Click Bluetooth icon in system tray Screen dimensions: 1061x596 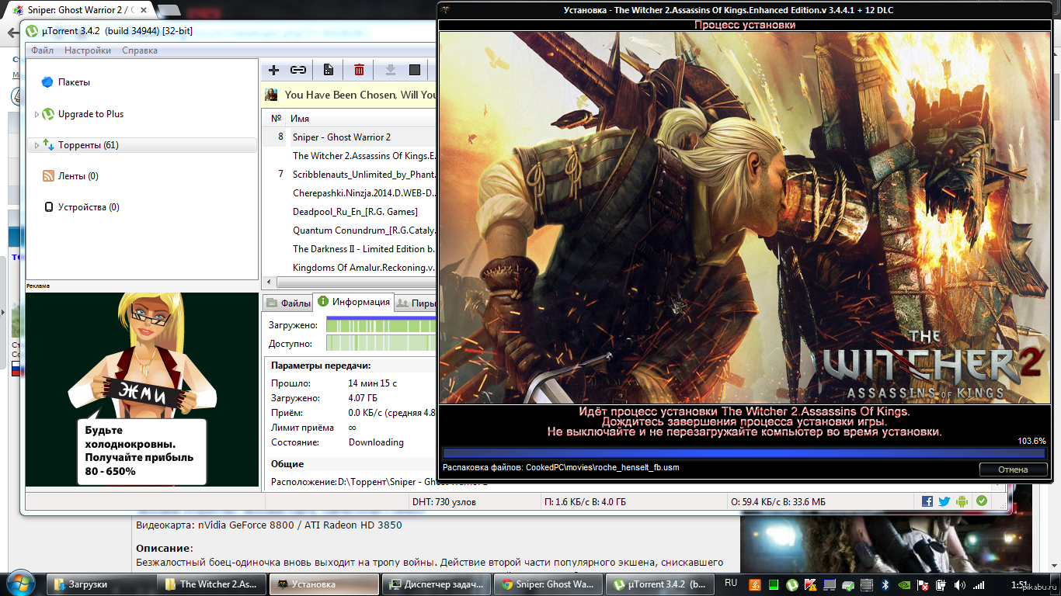point(885,584)
